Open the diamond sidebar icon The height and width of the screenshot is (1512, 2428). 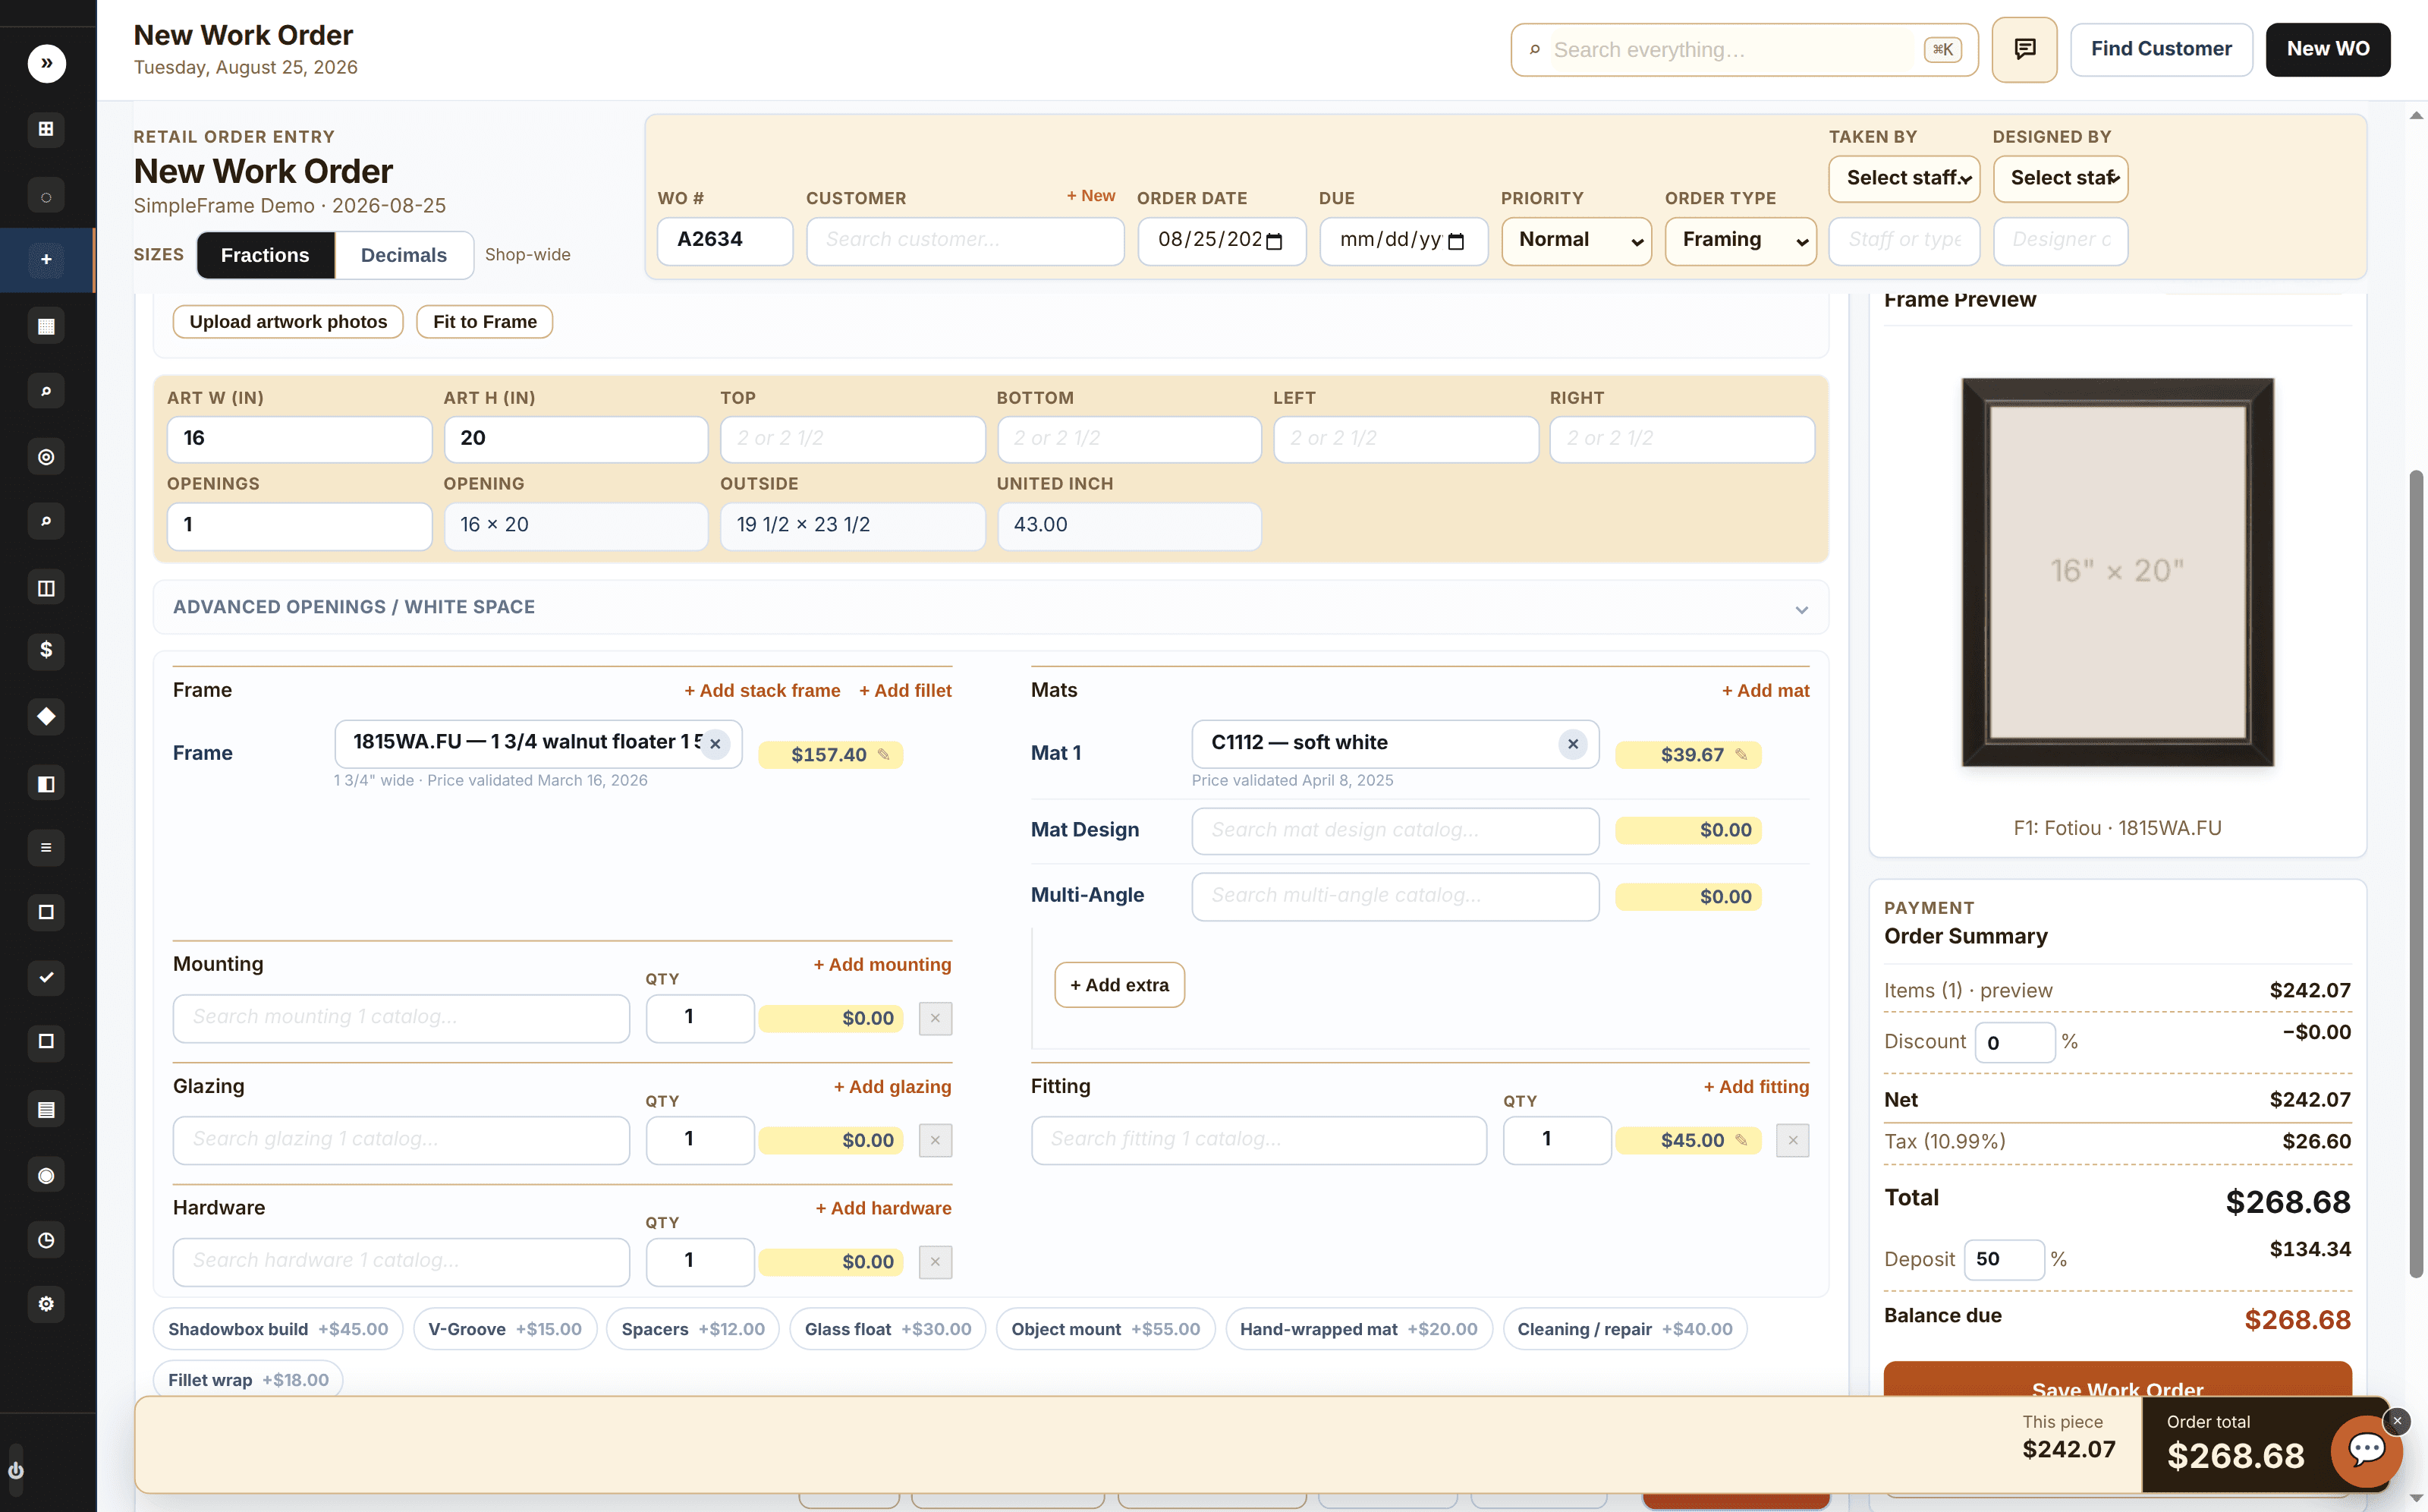[46, 716]
